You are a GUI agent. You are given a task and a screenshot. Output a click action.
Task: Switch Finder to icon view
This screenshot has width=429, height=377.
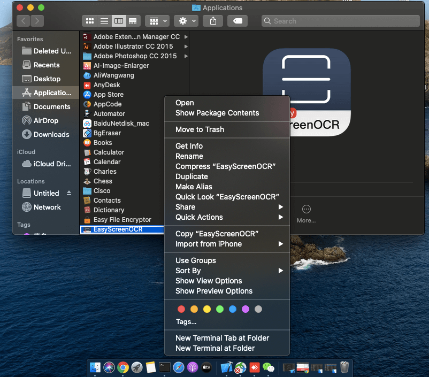90,21
